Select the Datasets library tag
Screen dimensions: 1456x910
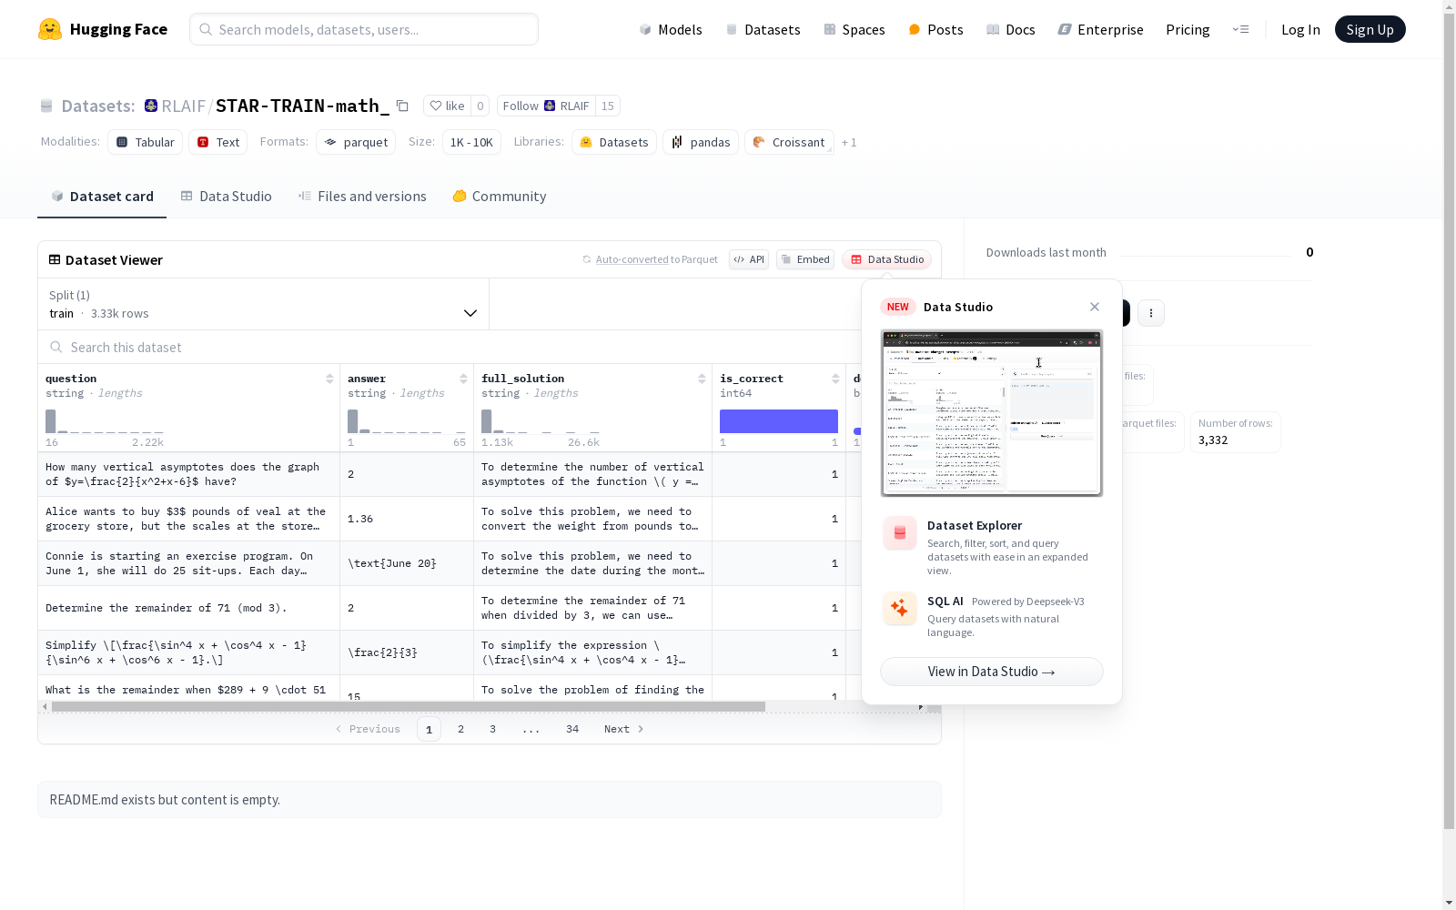614,142
